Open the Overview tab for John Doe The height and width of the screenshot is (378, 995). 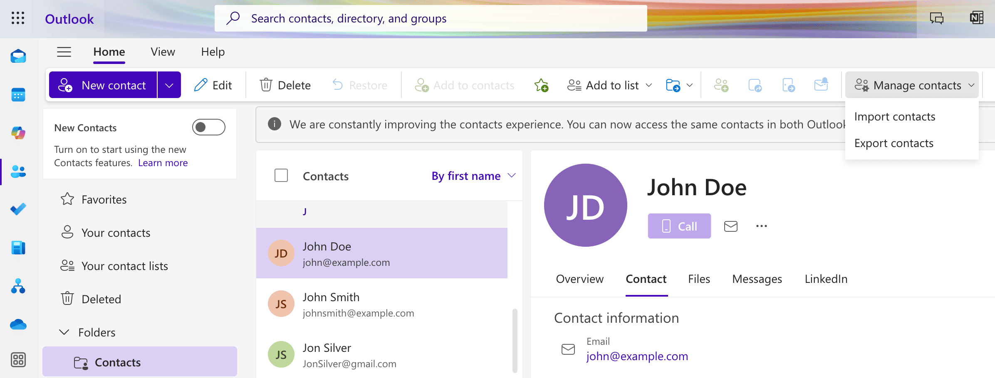[x=579, y=279]
